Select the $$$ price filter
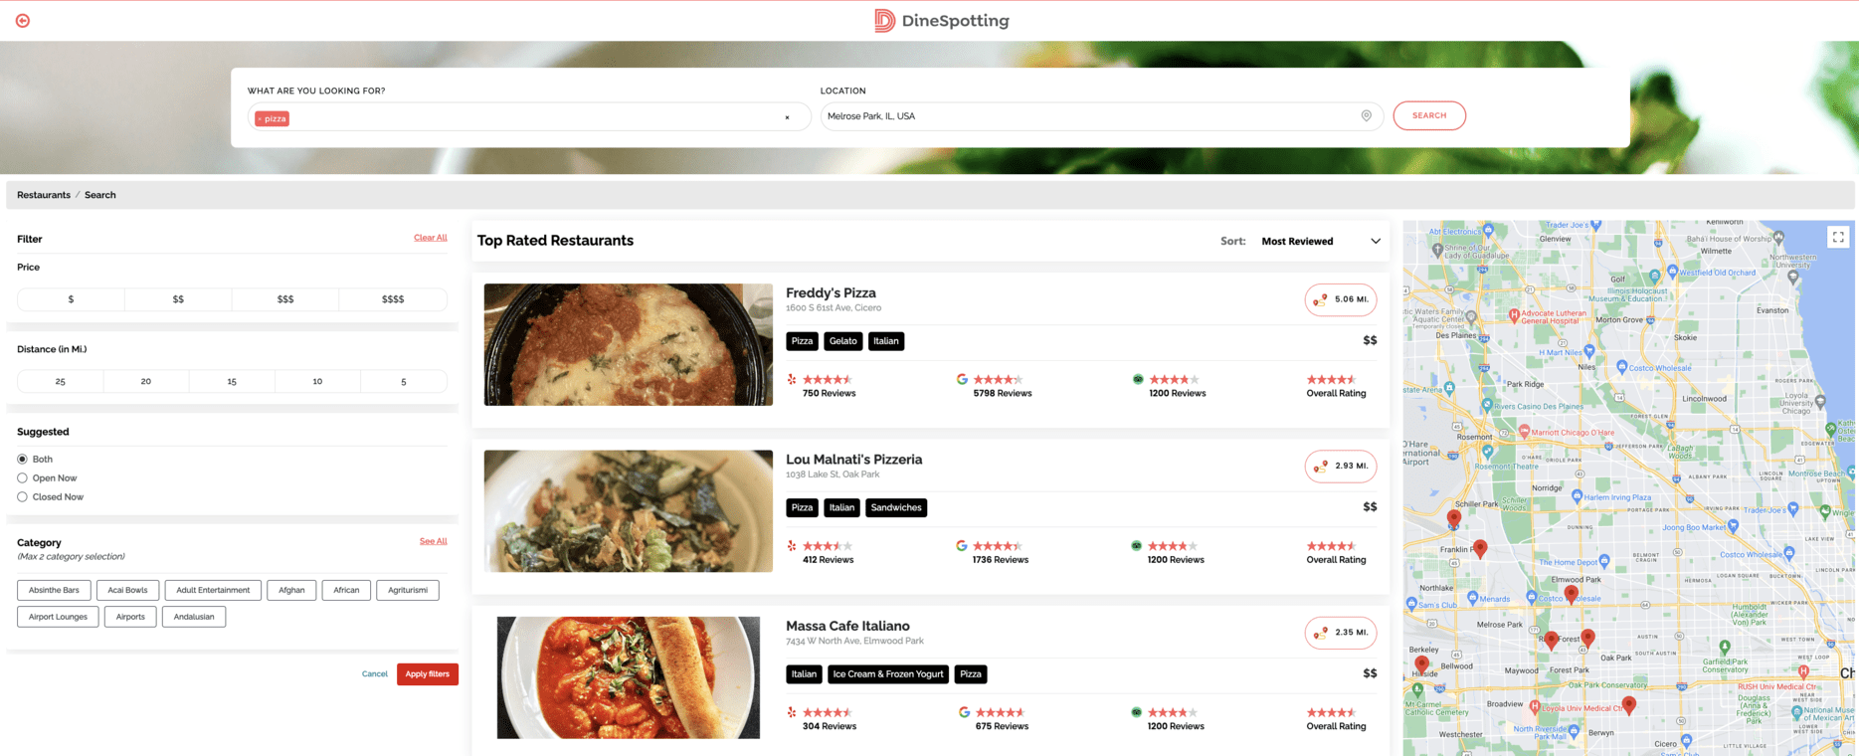Viewport: 1859px width, 756px height. [x=285, y=299]
